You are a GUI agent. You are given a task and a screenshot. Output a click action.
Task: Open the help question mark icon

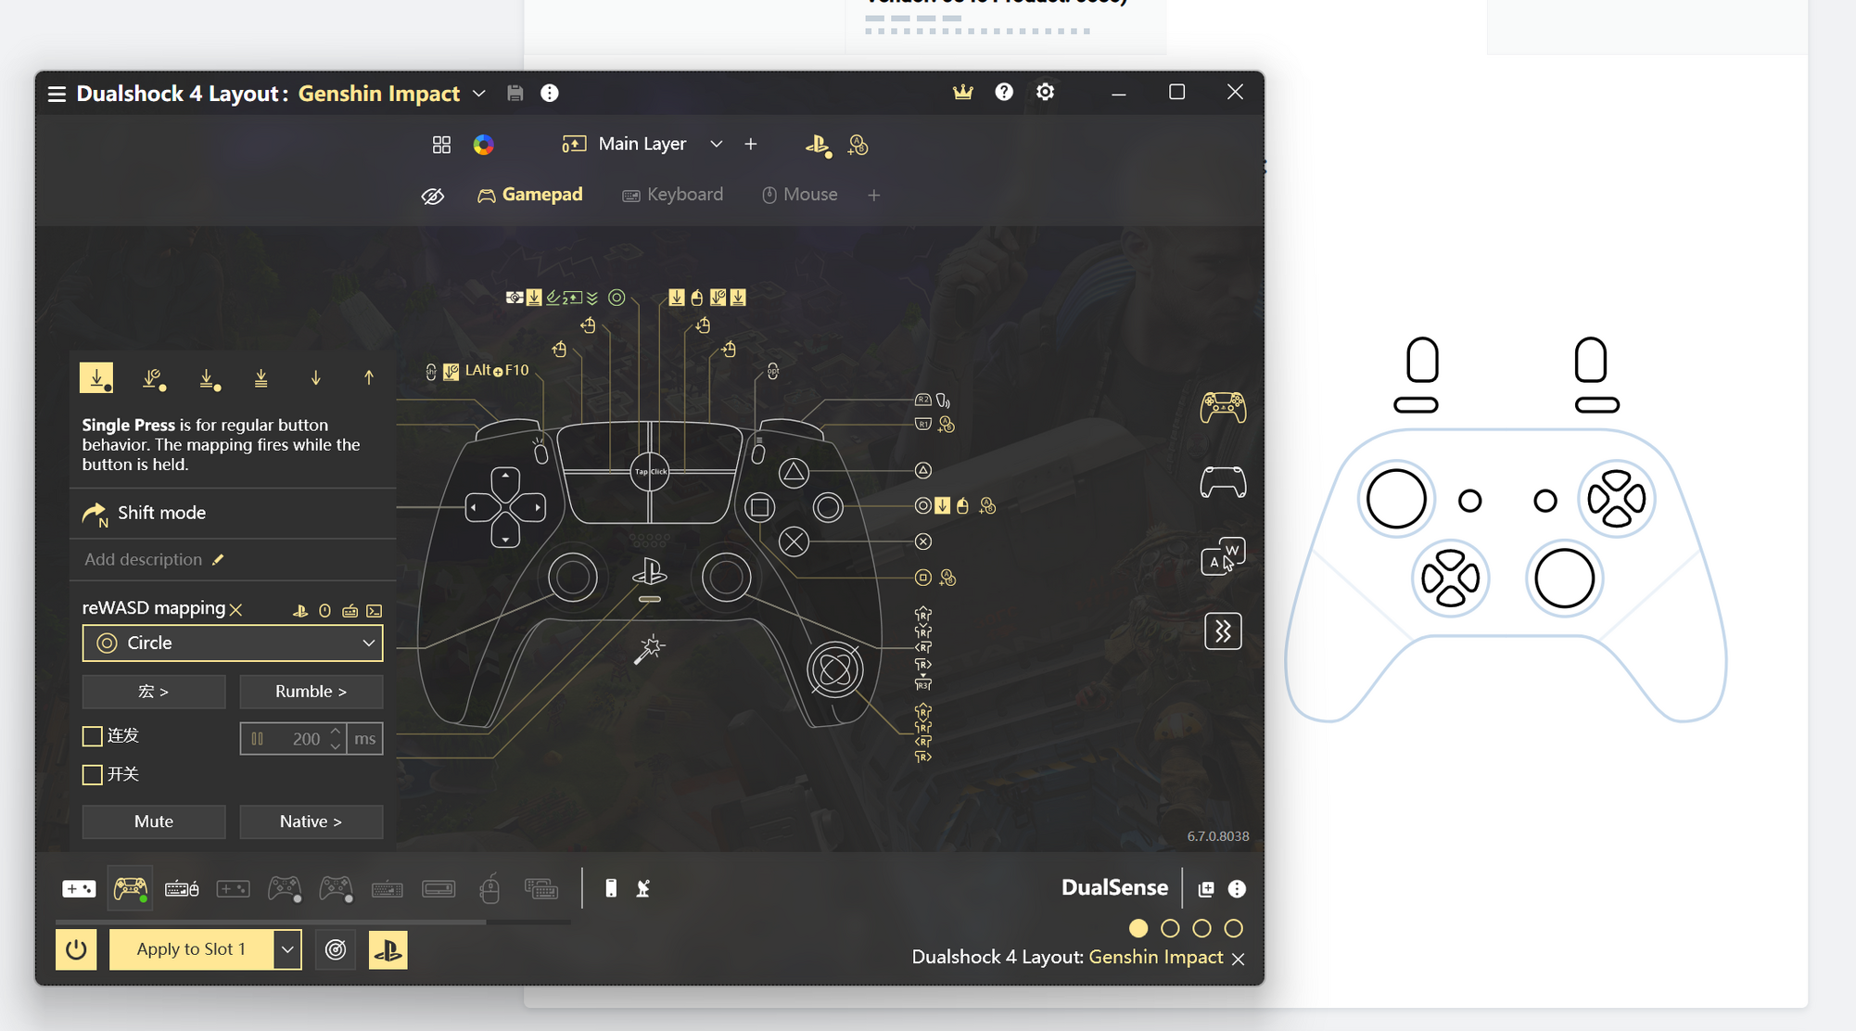[1004, 92]
